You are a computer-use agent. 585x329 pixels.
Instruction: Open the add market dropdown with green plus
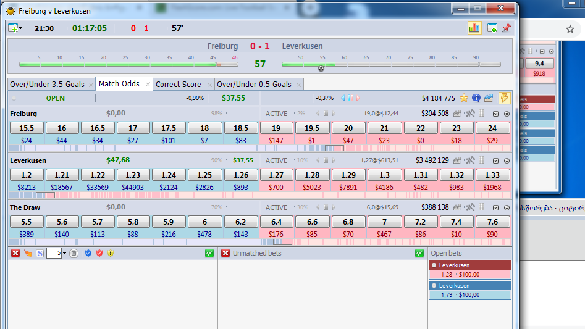[15, 28]
